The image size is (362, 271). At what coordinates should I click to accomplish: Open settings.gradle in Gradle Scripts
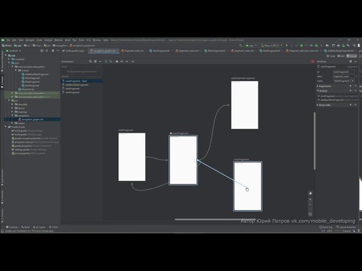(x=29, y=150)
